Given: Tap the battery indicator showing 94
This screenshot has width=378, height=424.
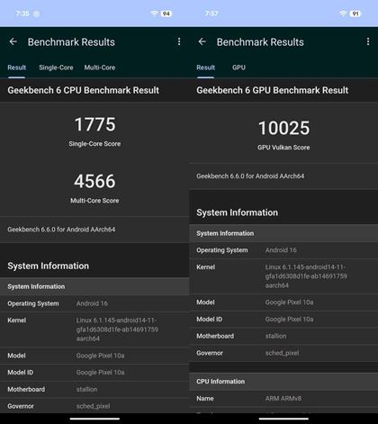Looking at the screenshot, I should click(x=166, y=14).
